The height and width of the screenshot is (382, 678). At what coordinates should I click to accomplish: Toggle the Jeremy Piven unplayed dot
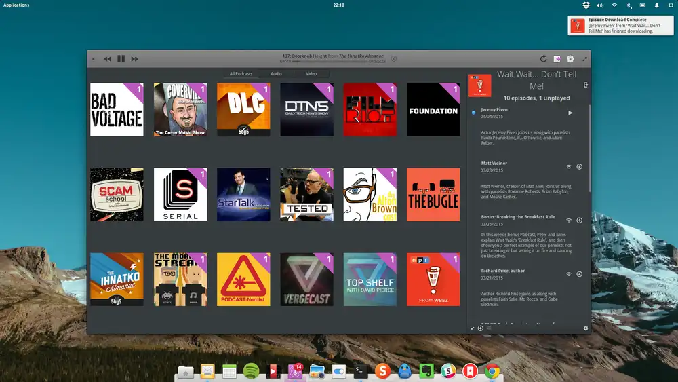point(473,113)
